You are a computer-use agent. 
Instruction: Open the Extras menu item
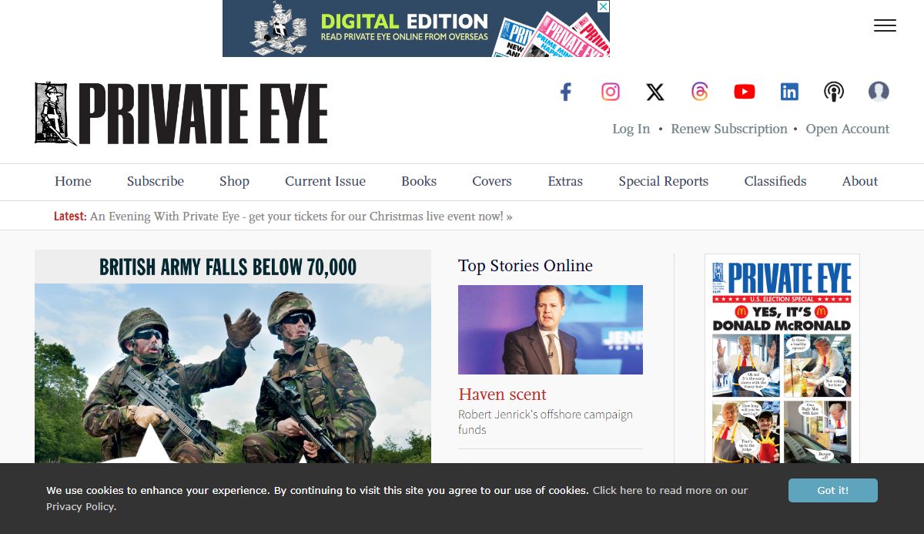point(565,181)
